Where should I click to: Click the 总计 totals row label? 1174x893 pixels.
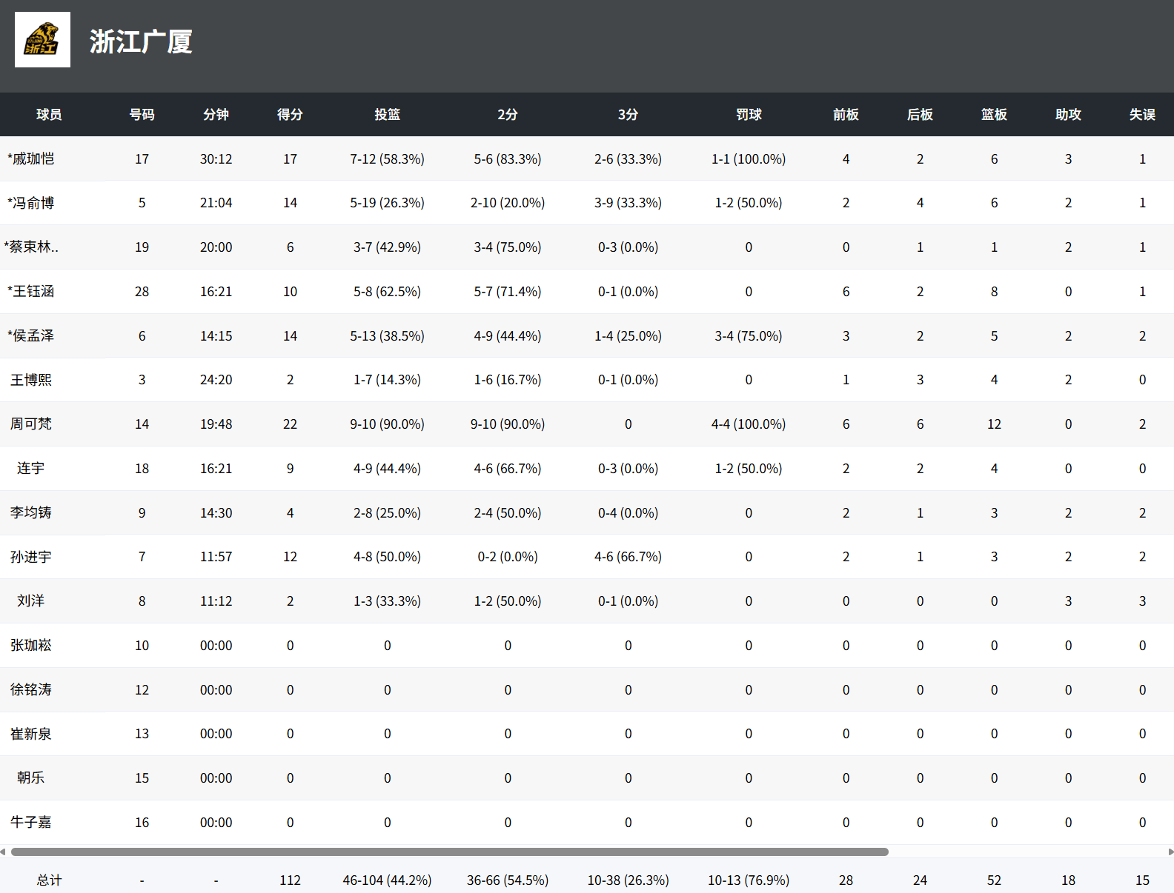[49, 880]
